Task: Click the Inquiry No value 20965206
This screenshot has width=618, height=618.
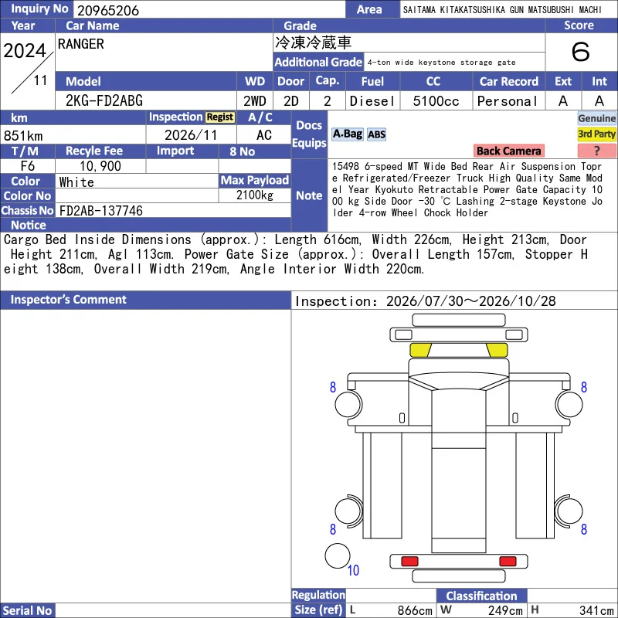Action: click(x=108, y=10)
